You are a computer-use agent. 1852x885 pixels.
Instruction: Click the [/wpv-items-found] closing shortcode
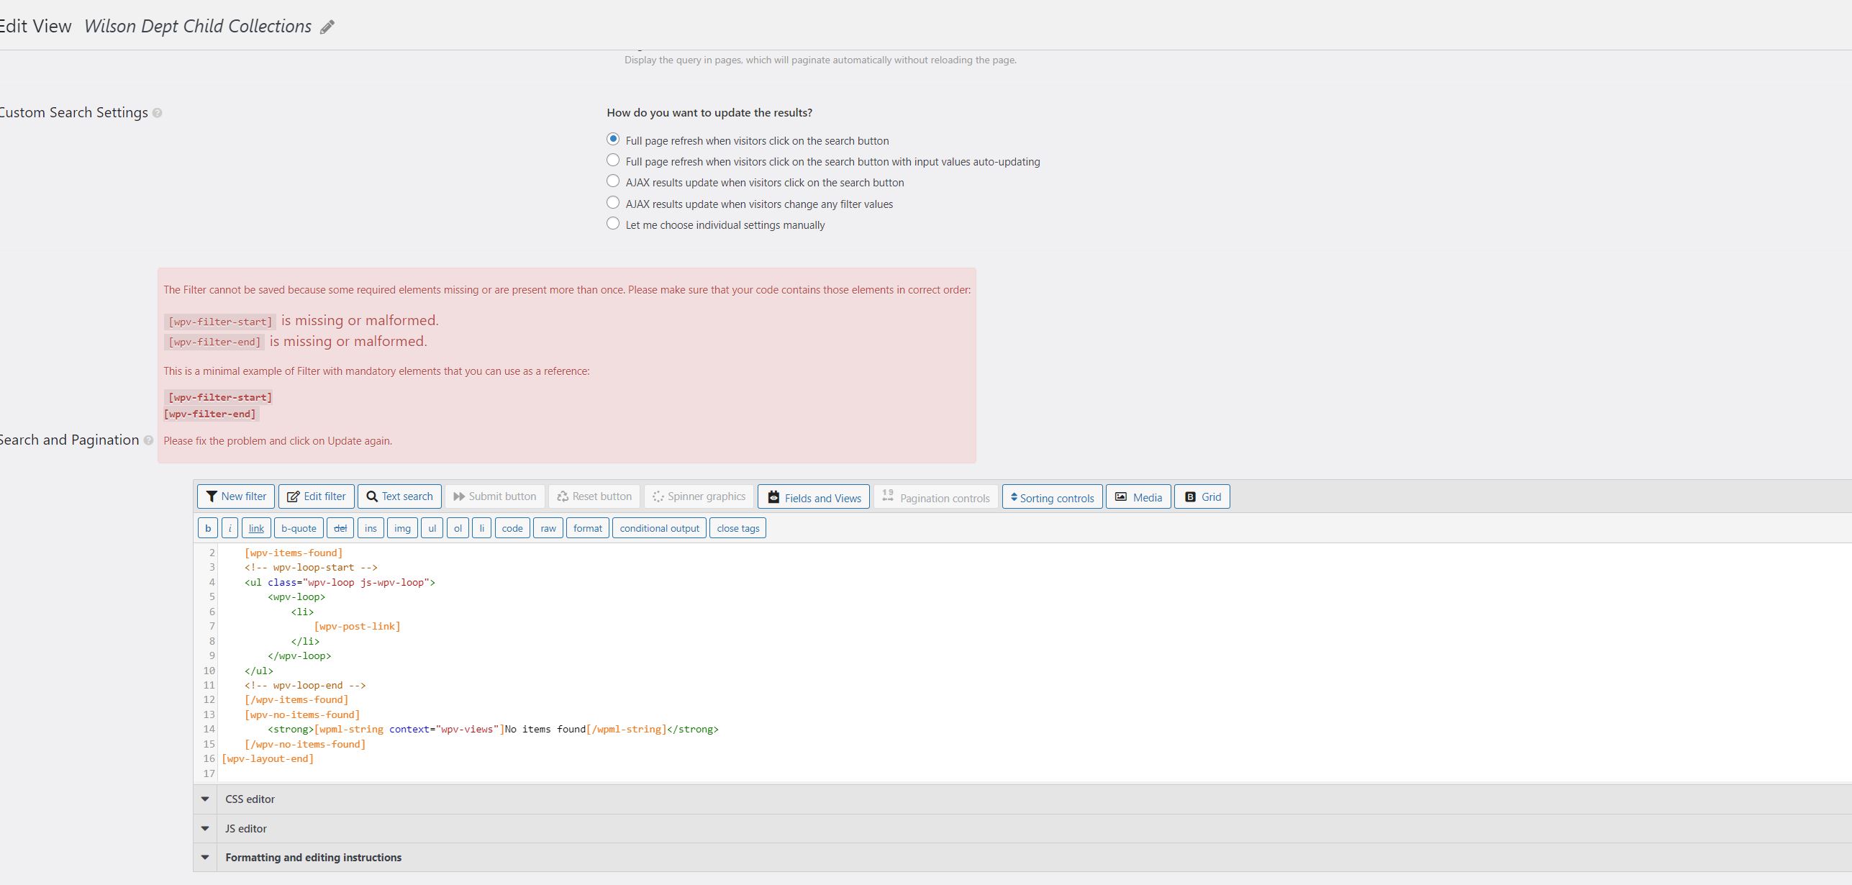tap(296, 700)
